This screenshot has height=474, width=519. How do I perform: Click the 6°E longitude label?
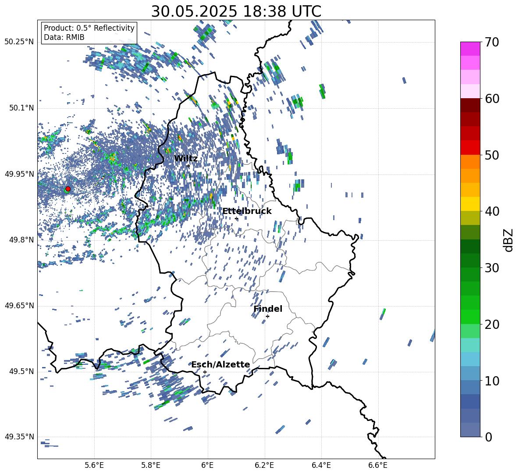tap(207, 465)
